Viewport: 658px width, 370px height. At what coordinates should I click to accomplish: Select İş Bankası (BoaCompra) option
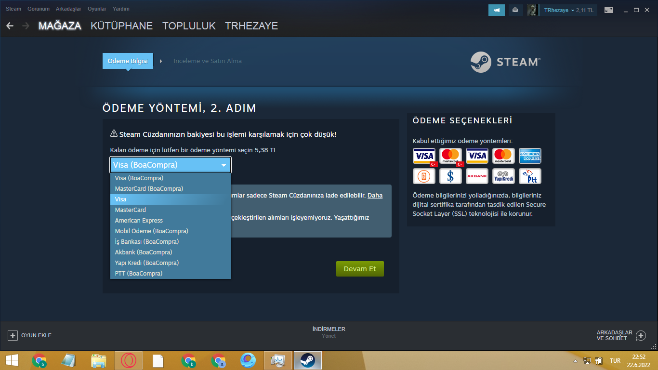[171, 242]
